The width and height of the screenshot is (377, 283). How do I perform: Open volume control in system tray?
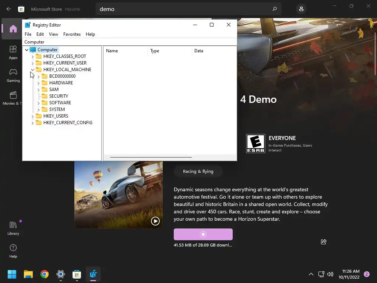coord(330,274)
